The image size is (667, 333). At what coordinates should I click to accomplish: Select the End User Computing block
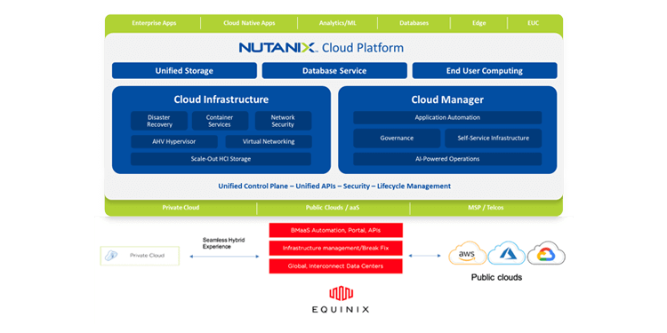485,70
